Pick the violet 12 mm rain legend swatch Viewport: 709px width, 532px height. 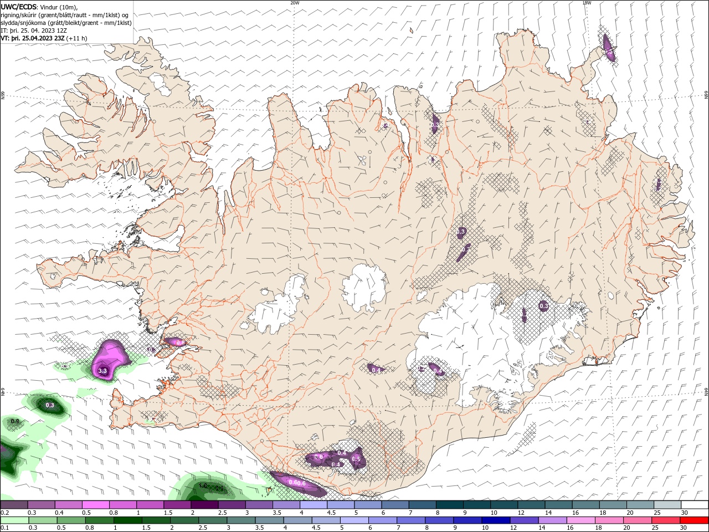pos(525,520)
